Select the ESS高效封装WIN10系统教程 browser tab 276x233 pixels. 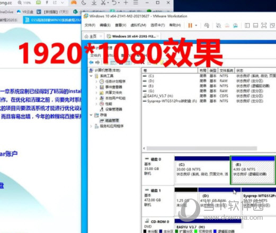52,20
